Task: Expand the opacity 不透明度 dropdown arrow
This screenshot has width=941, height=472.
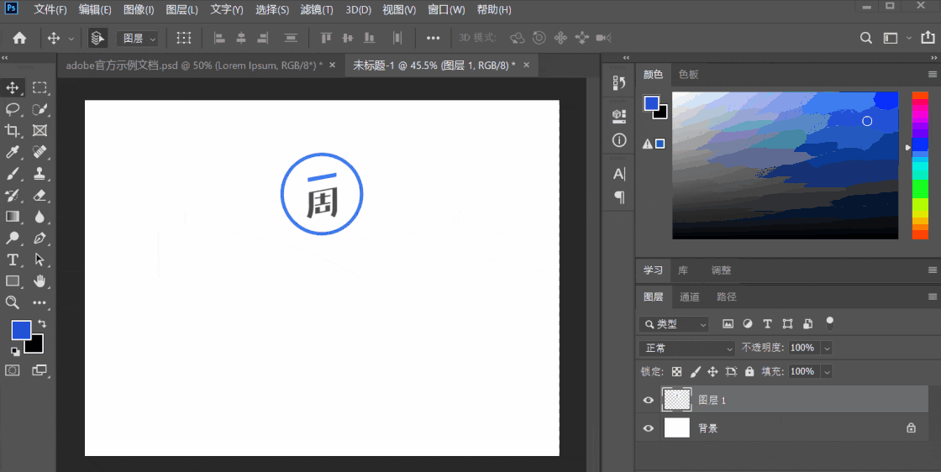Action: [x=827, y=348]
